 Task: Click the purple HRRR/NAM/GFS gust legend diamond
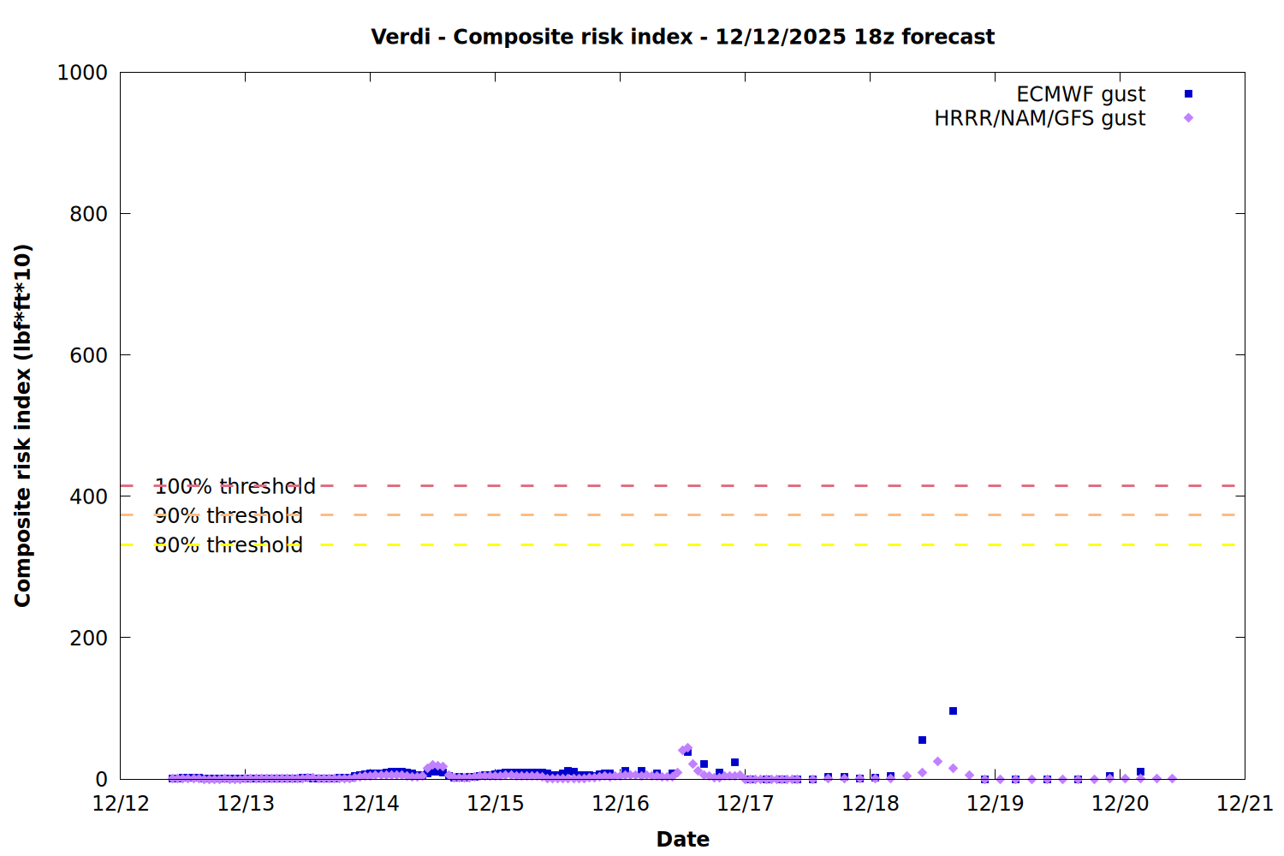tap(1188, 118)
